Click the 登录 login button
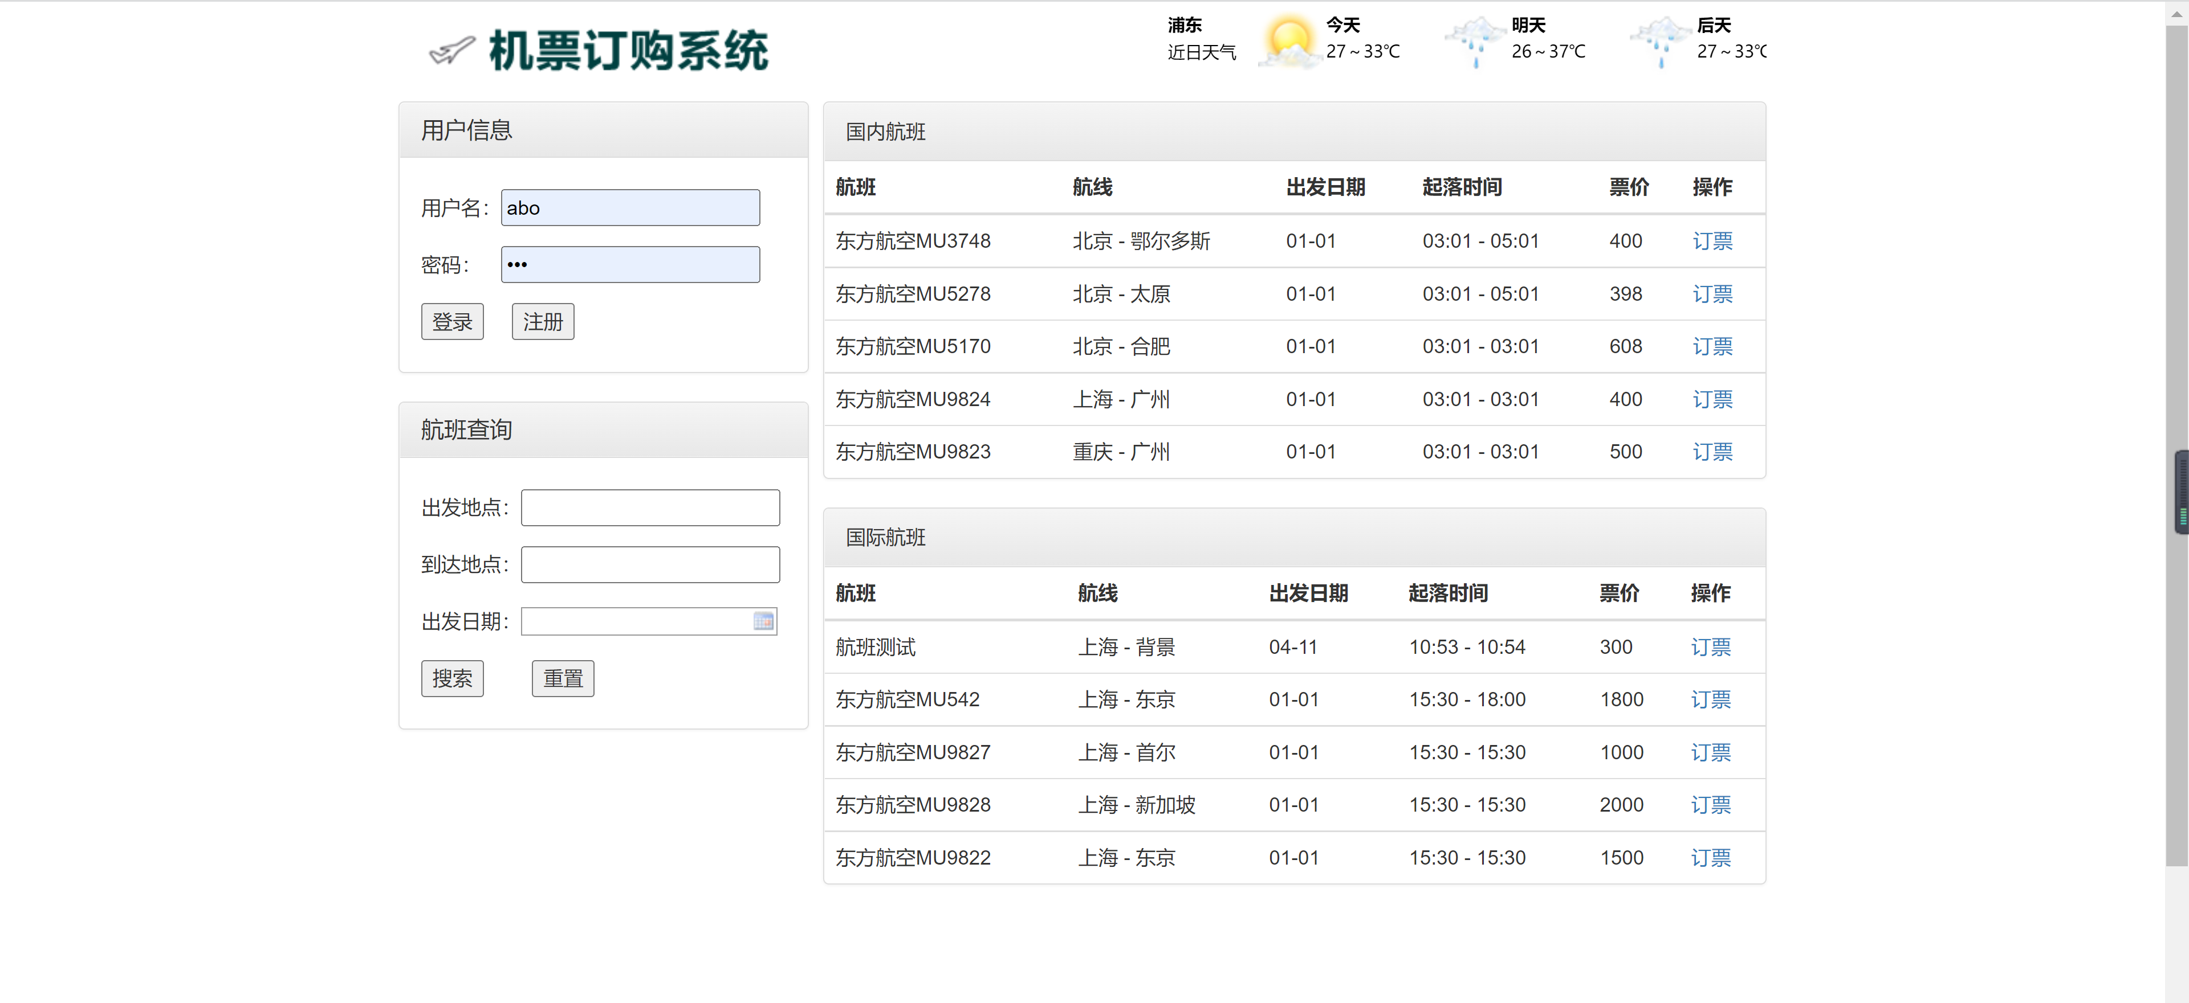This screenshot has height=1003, width=2189. tap(452, 321)
